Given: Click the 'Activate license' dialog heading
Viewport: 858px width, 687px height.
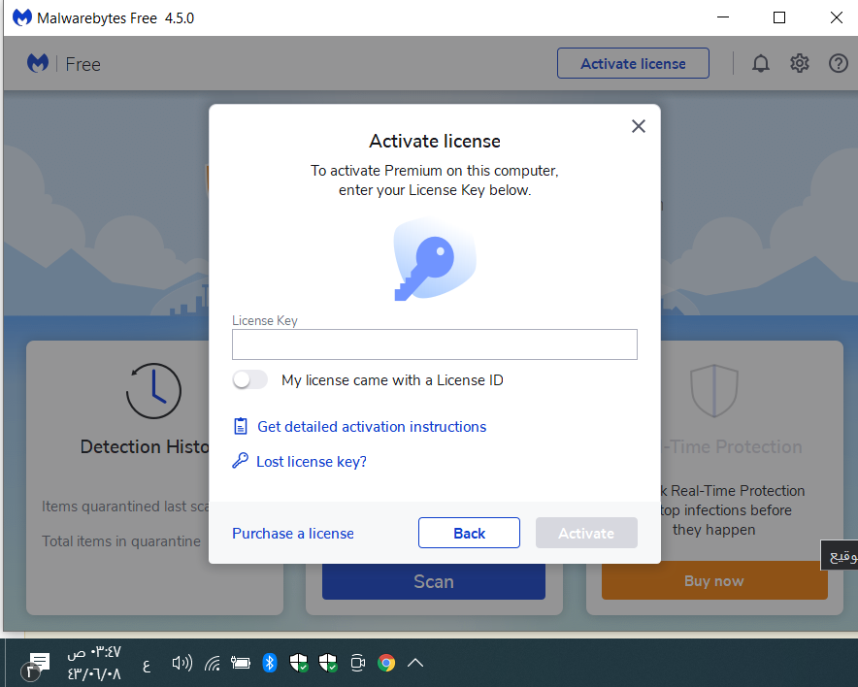Looking at the screenshot, I should click(x=435, y=141).
